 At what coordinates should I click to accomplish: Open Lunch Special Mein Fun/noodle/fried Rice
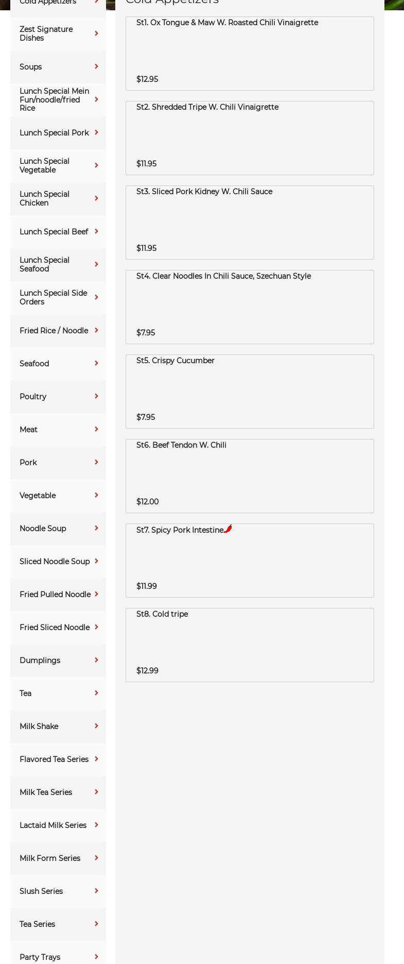(x=54, y=99)
